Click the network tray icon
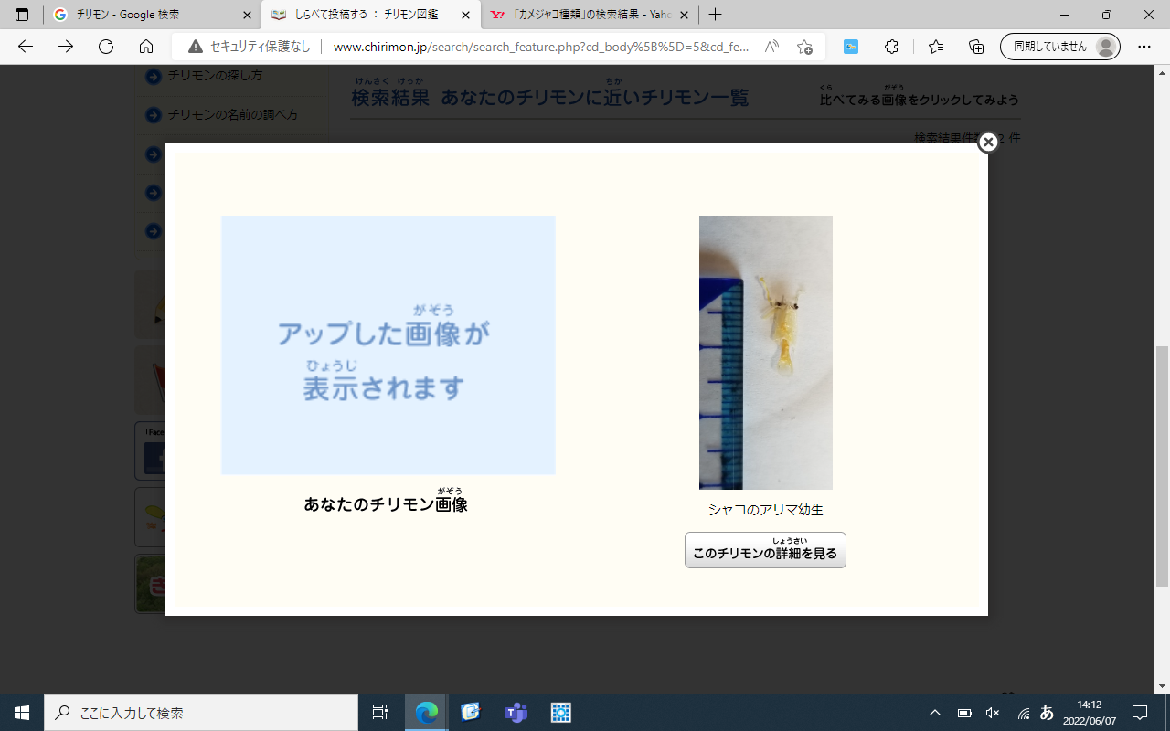Image resolution: width=1170 pixels, height=731 pixels. (x=1023, y=713)
